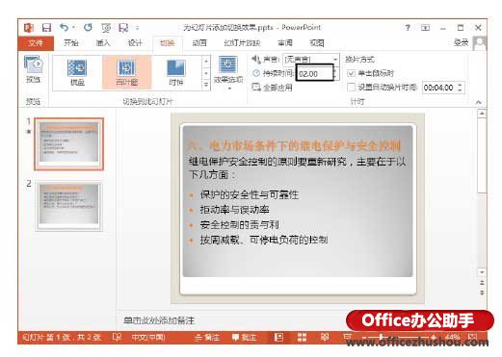This screenshot has height=357, width=502.
Task: Select slide 2 thumbnail
Action: point(69,206)
